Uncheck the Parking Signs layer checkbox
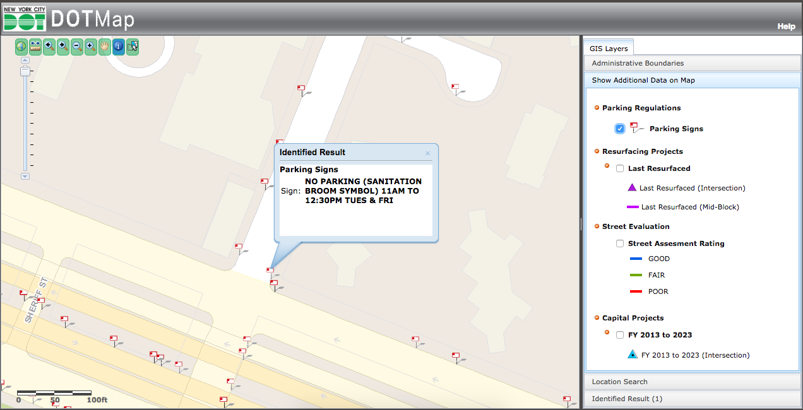803x410 pixels. click(620, 129)
